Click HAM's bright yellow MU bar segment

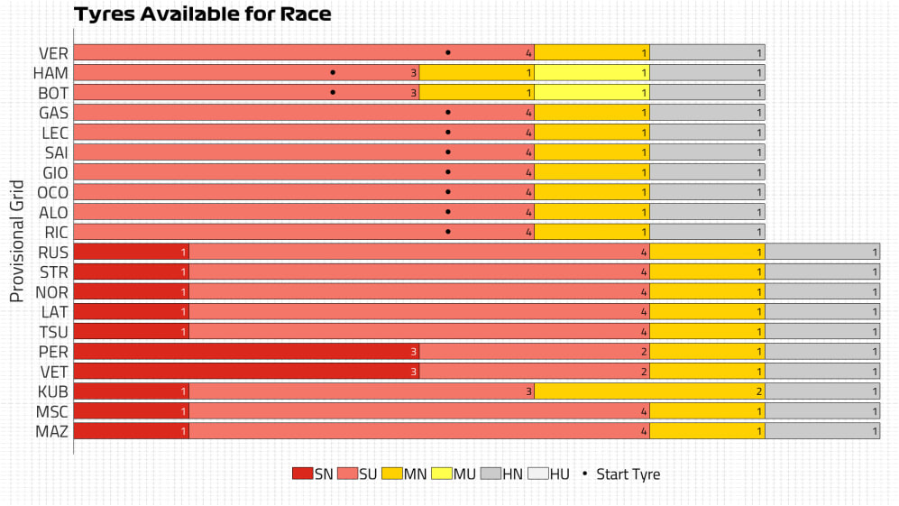592,72
